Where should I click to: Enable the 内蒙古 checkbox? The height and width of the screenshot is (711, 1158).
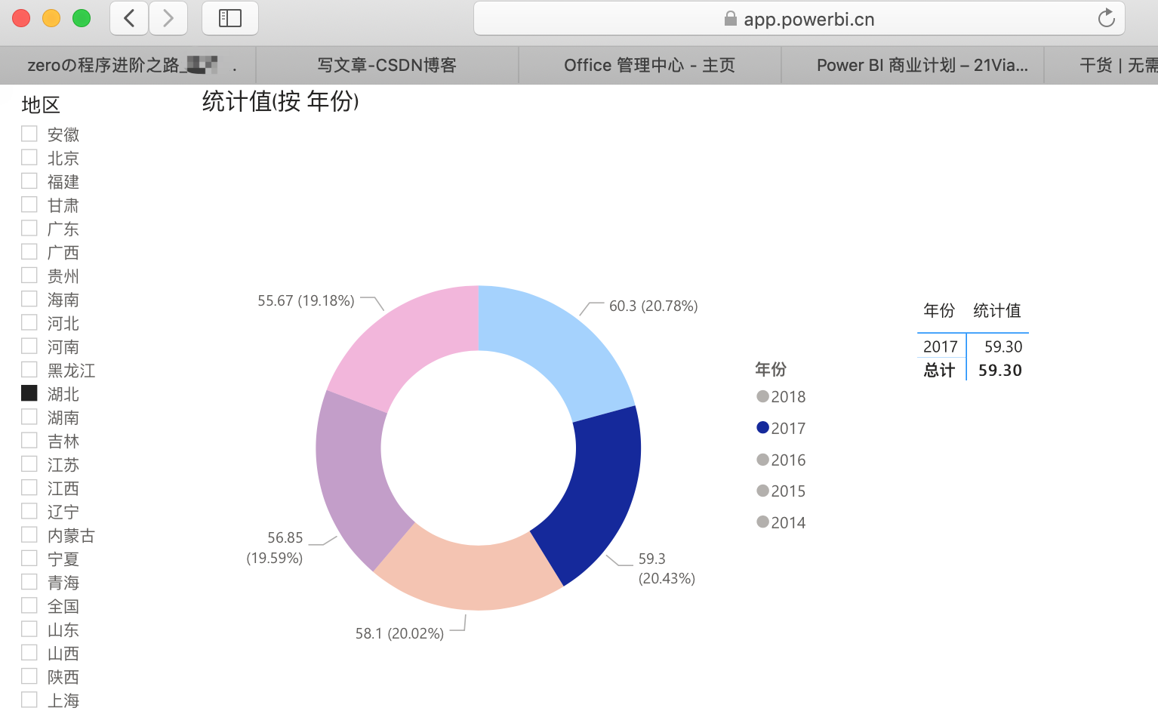[29, 534]
